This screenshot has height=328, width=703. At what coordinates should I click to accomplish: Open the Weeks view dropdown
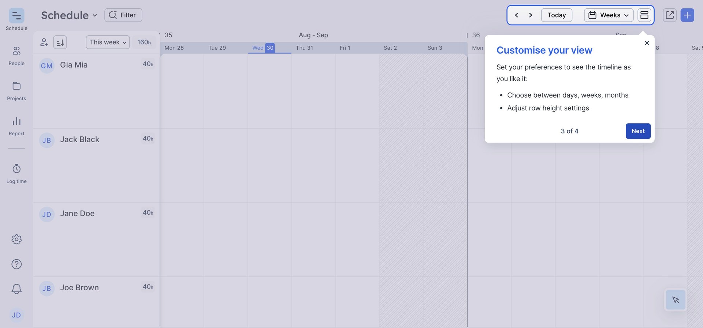(609, 15)
